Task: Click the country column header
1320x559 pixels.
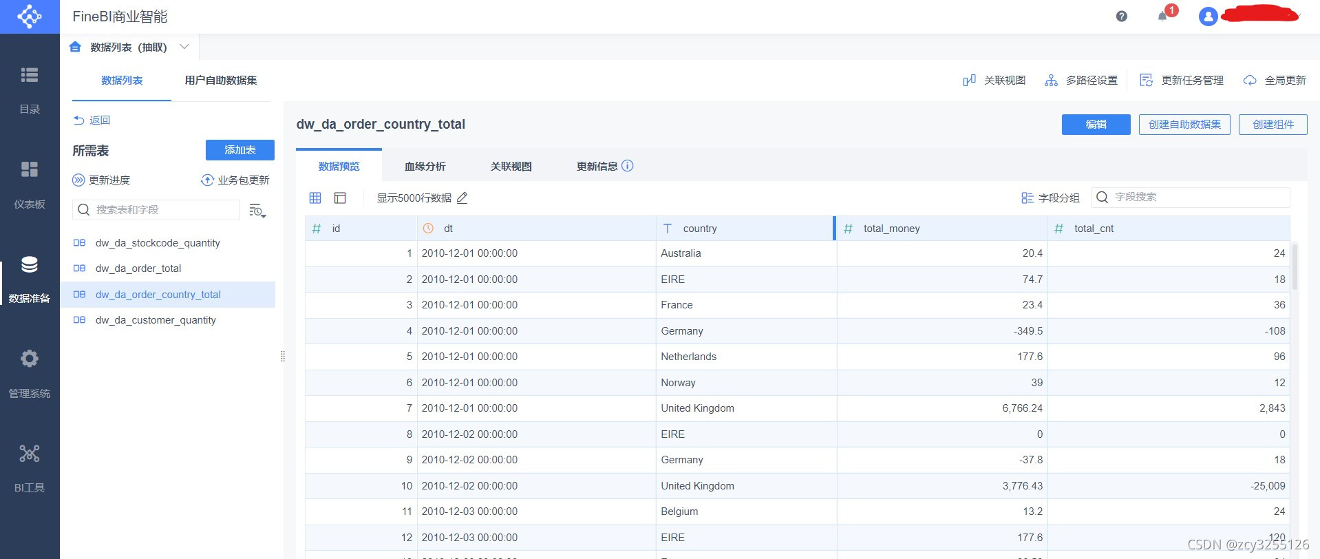Action: [745, 229]
